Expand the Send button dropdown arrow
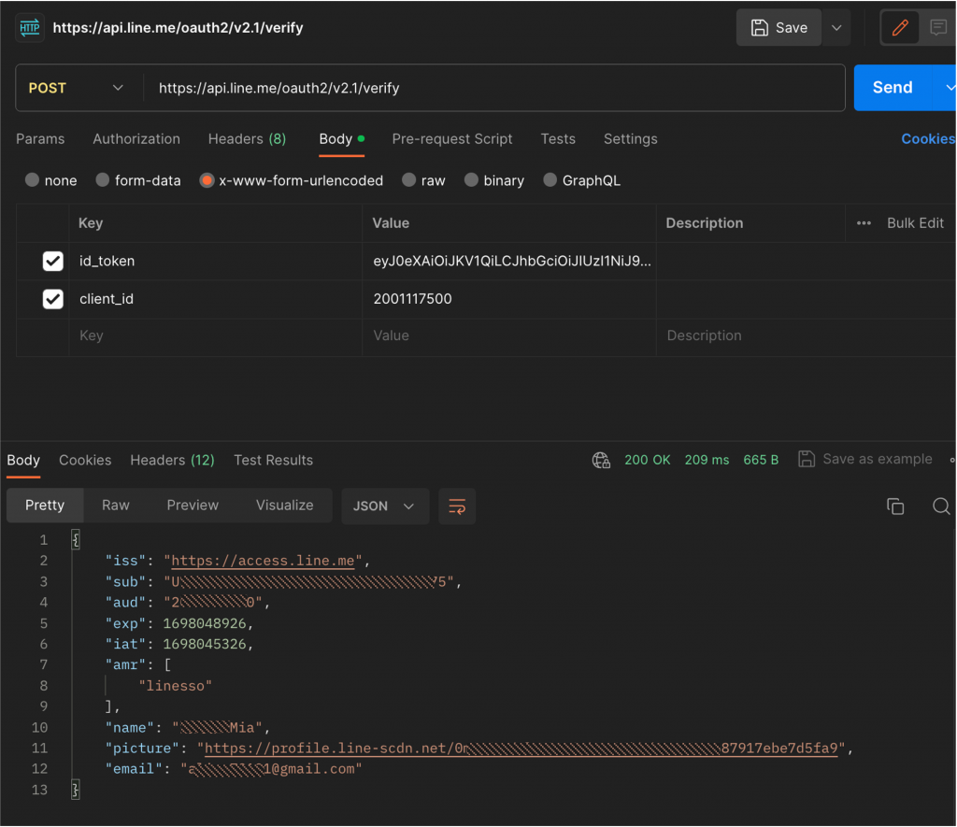The width and height of the screenshot is (957, 827). click(x=949, y=88)
